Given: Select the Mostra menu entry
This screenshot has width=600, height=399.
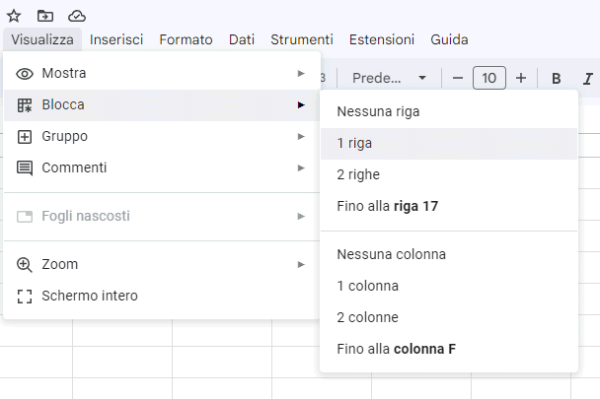Looking at the screenshot, I should tap(162, 73).
